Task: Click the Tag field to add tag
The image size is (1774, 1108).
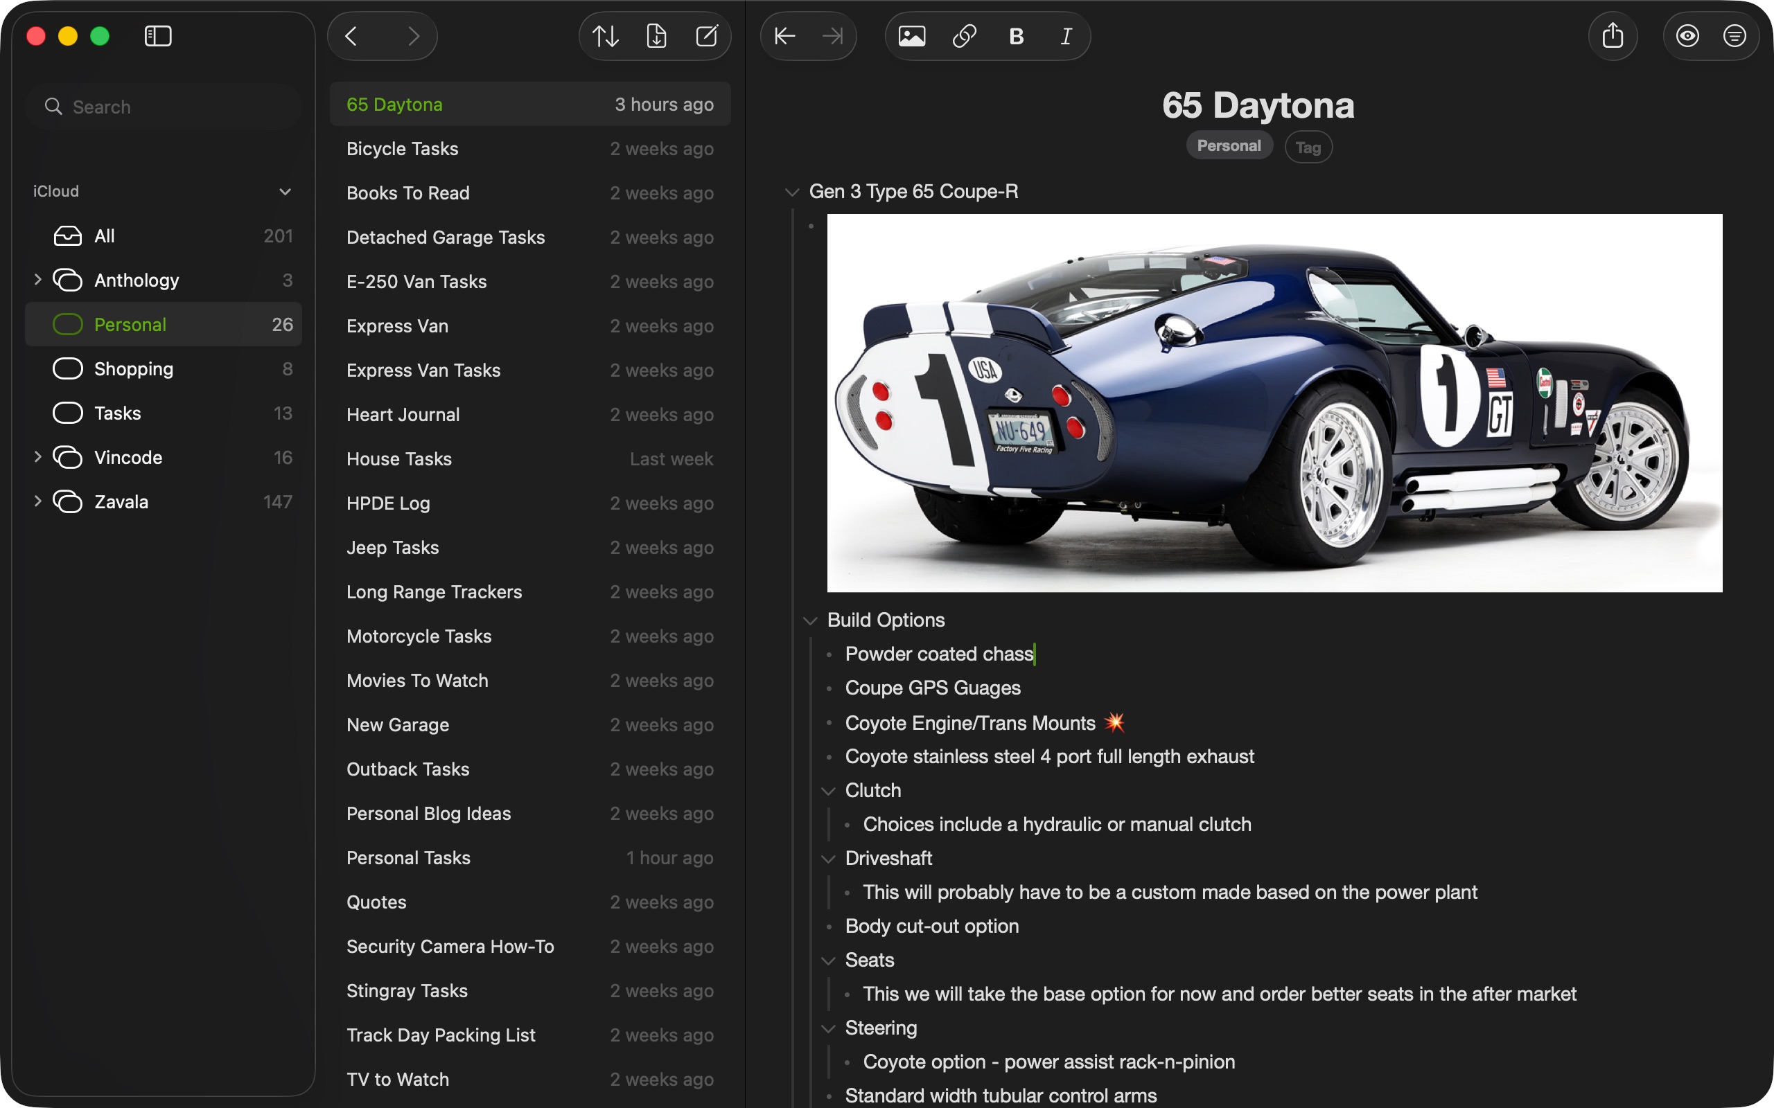Action: tap(1308, 148)
